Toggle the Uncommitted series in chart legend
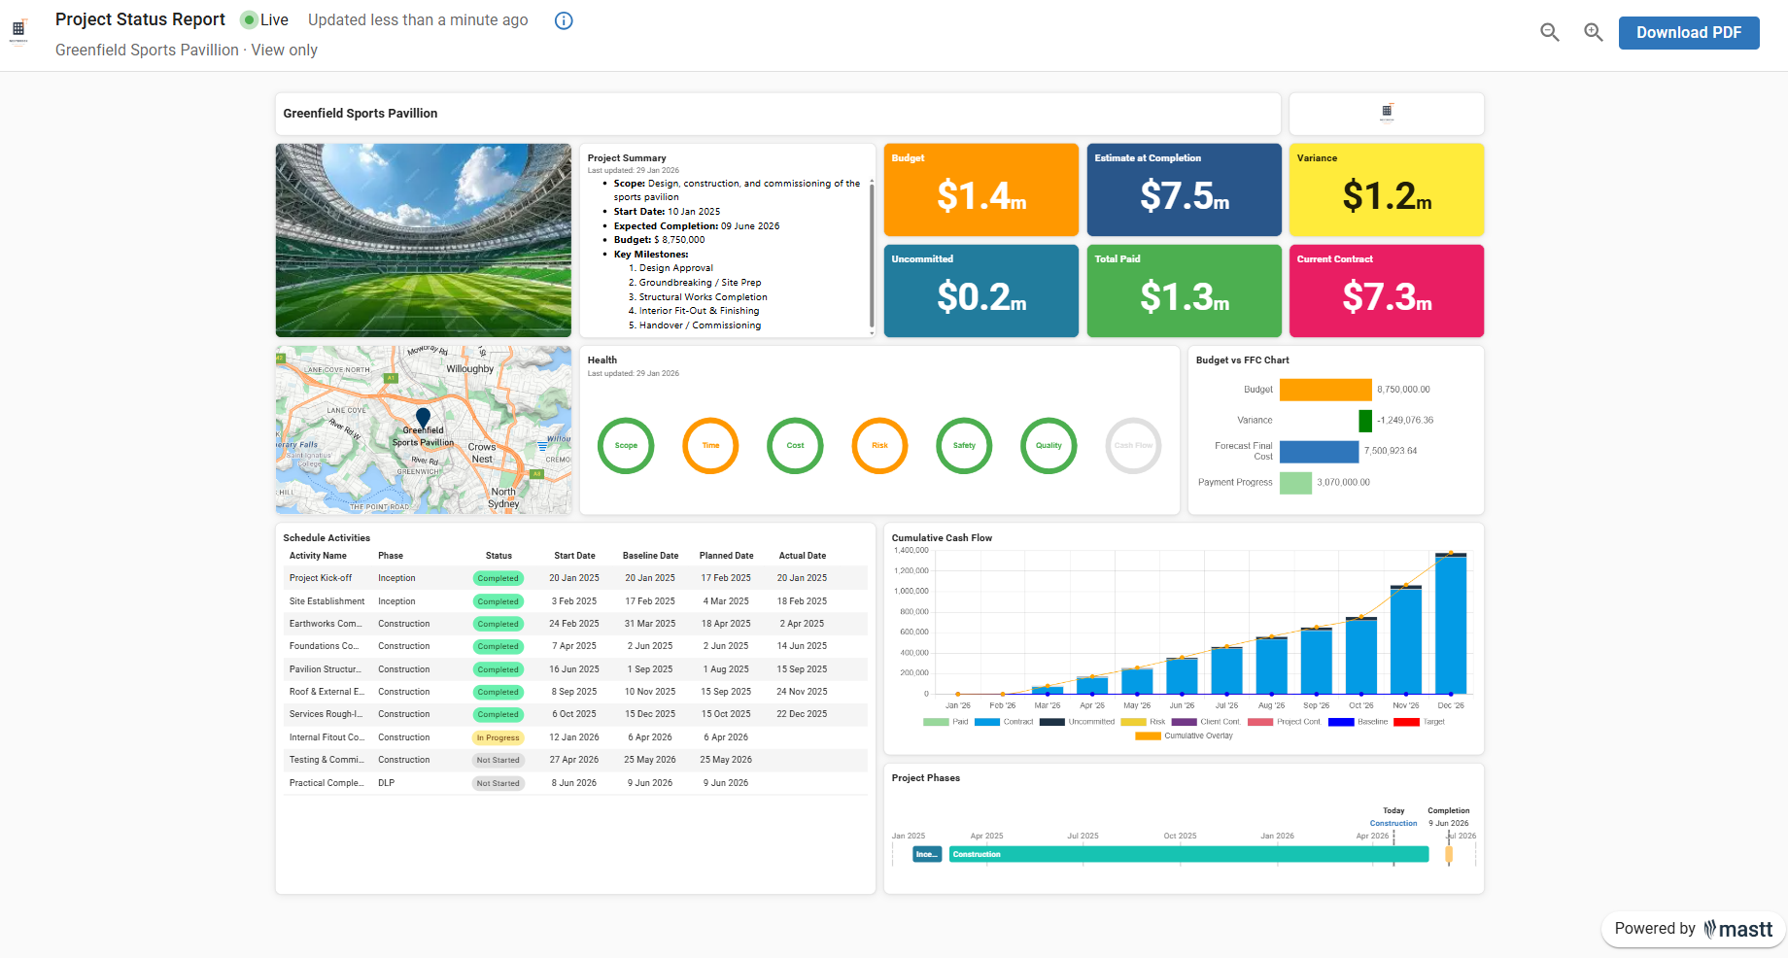Viewport: 1788px width, 958px height. coord(1077,722)
